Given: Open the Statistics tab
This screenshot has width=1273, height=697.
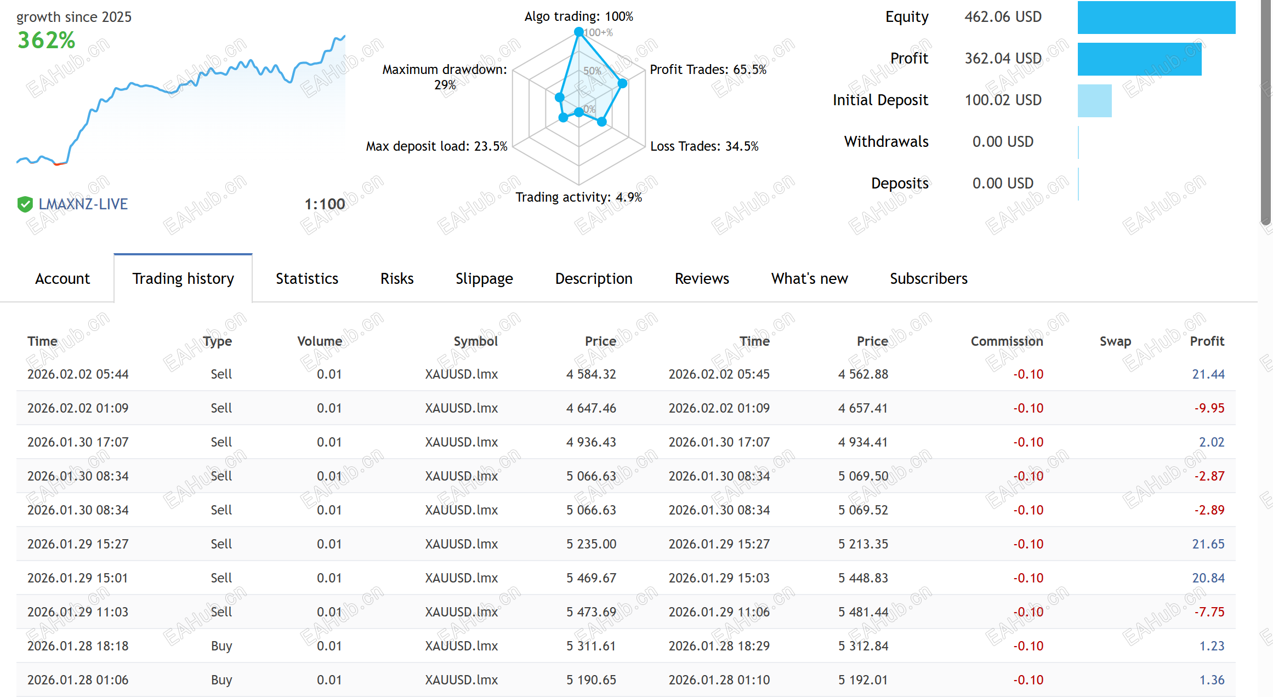Looking at the screenshot, I should point(307,278).
